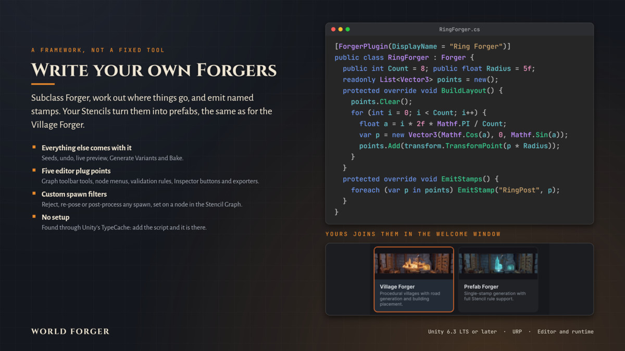Click 'Unity 6.3 LTS or later' footer text
The height and width of the screenshot is (351, 625).
pos(463,332)
